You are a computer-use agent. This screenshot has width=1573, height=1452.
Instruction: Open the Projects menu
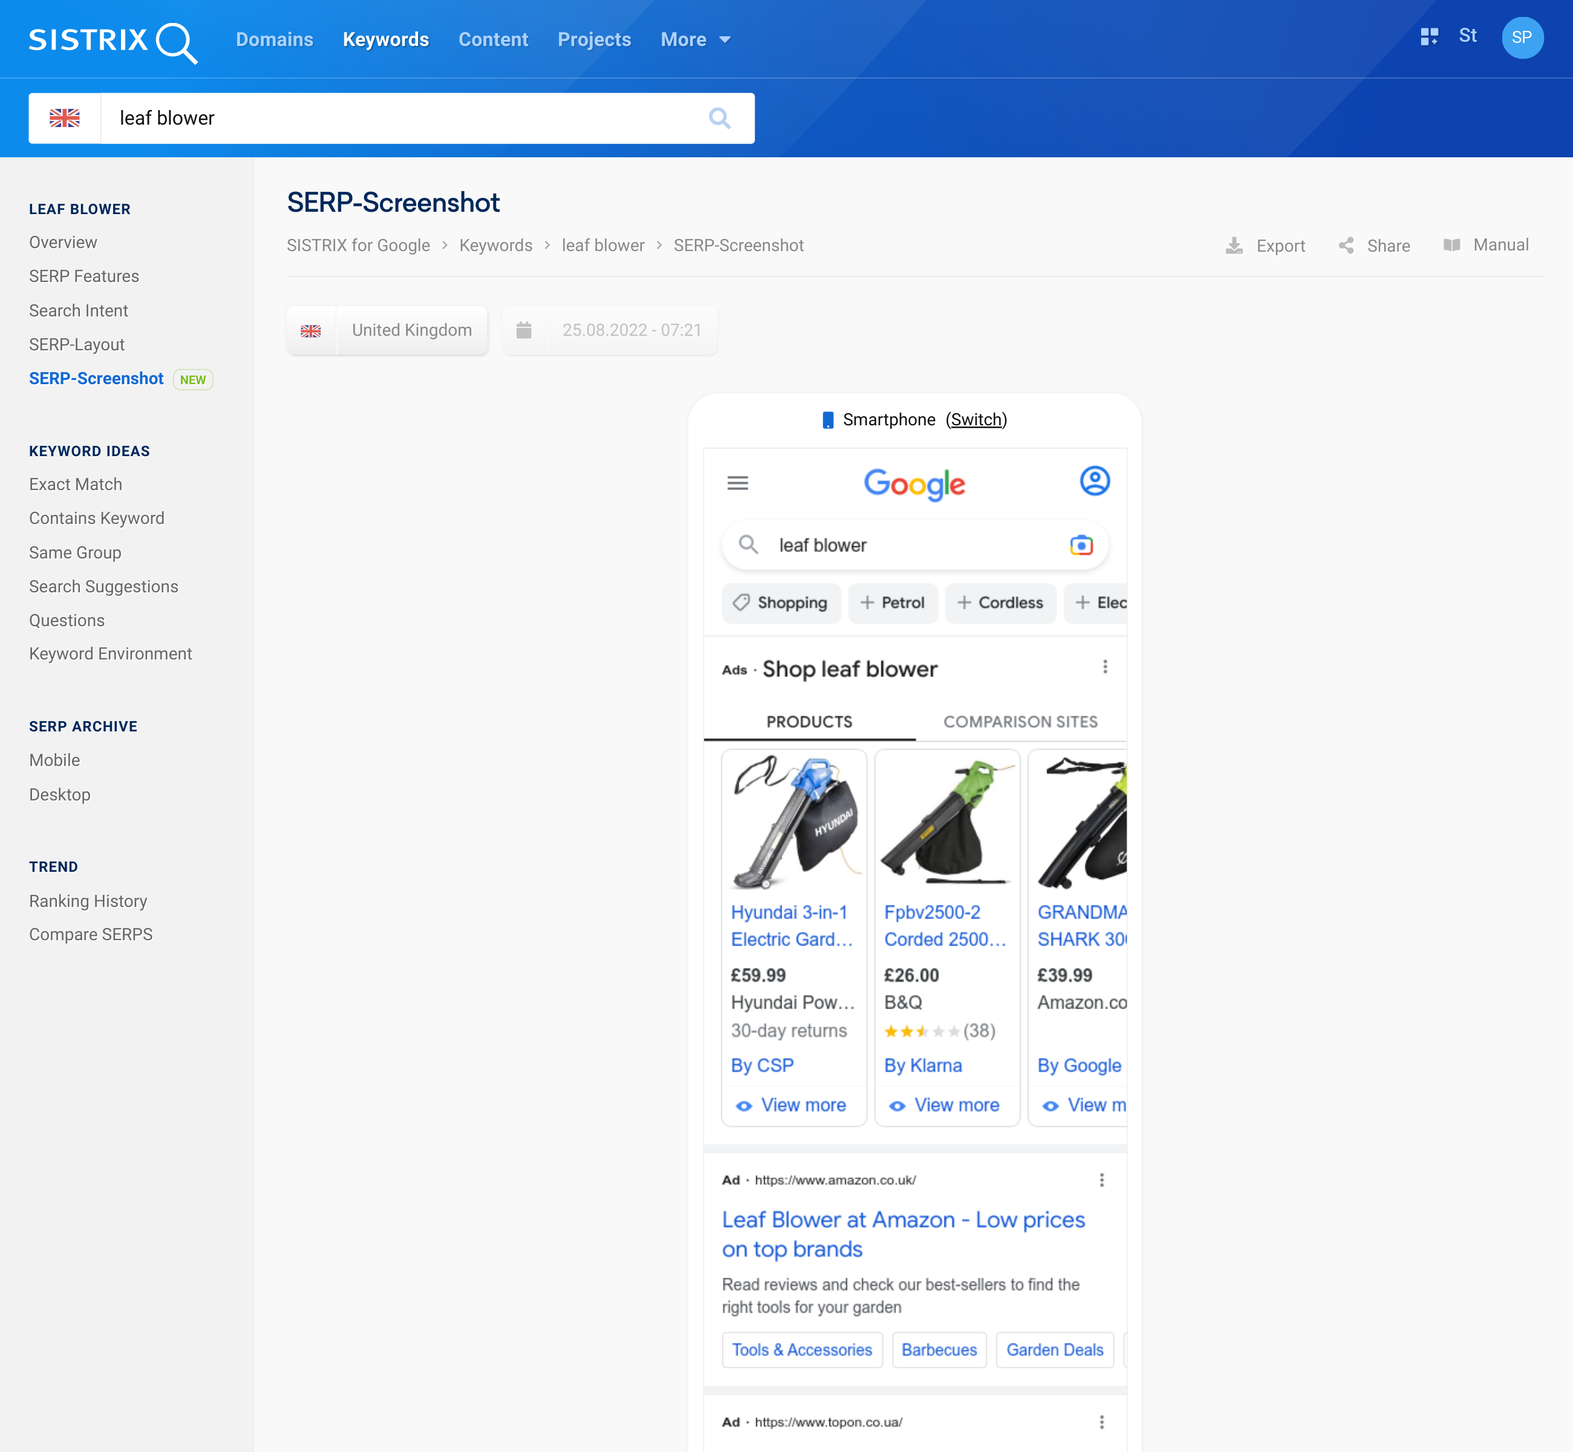(x=594, y=40)
